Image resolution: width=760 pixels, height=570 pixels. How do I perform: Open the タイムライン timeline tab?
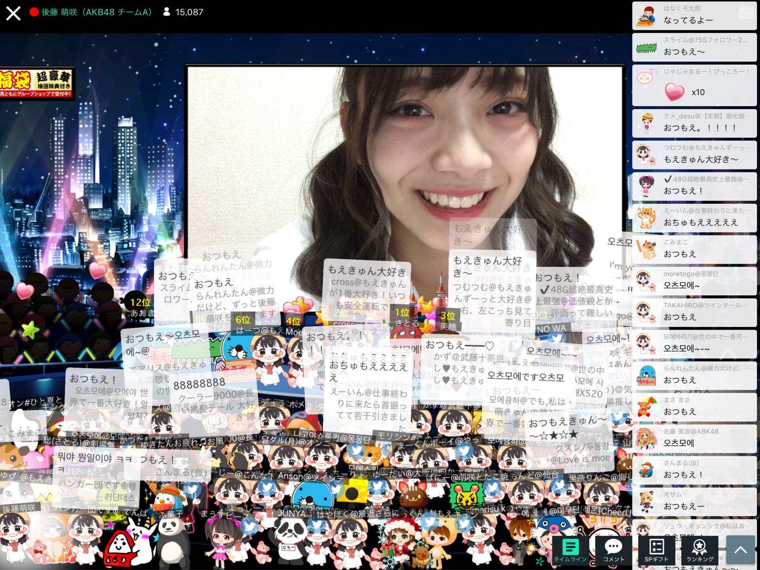tap(570, 551)
